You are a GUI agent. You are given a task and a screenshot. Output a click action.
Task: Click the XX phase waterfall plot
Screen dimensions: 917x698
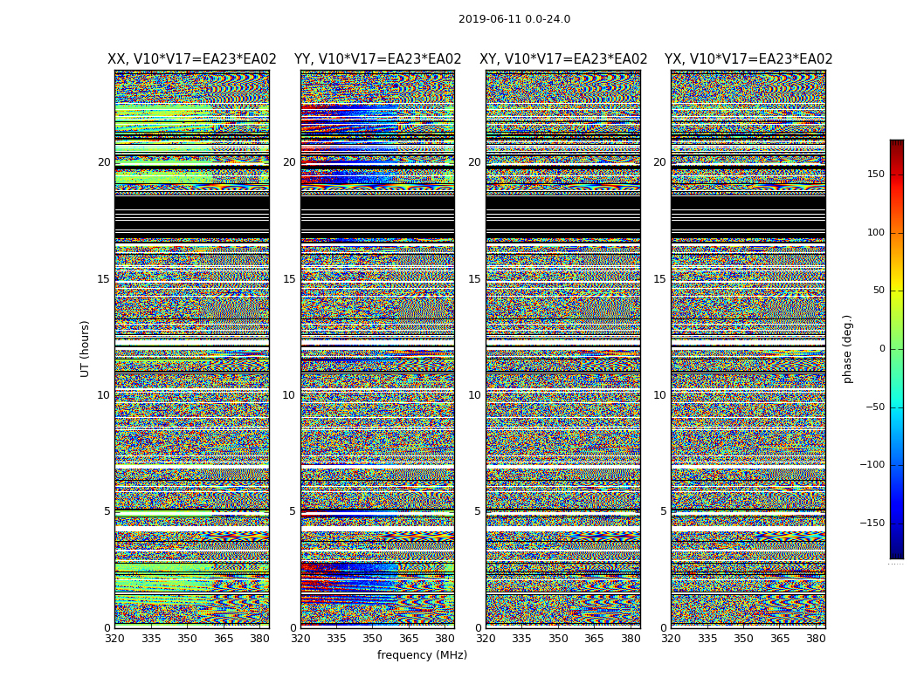pyautogui.click(x=192, y=349)
